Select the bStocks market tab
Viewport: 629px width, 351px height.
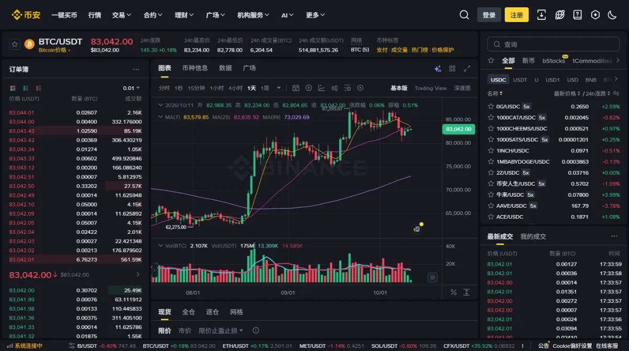point(554,61)
